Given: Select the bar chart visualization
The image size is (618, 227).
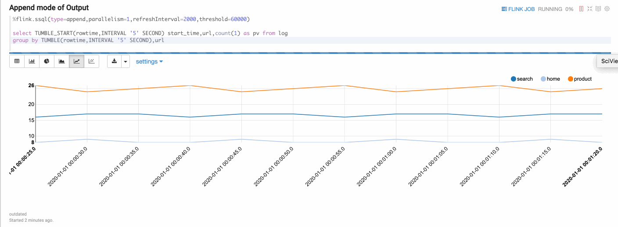Looking at the screenshot, I should click(32, 61).
